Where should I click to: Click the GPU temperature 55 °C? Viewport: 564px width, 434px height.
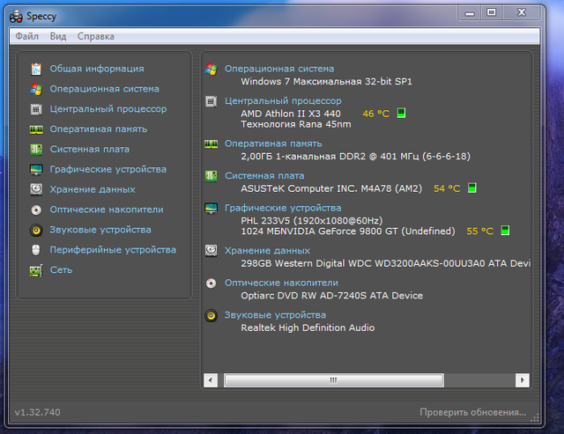click(x=479, y=231)
